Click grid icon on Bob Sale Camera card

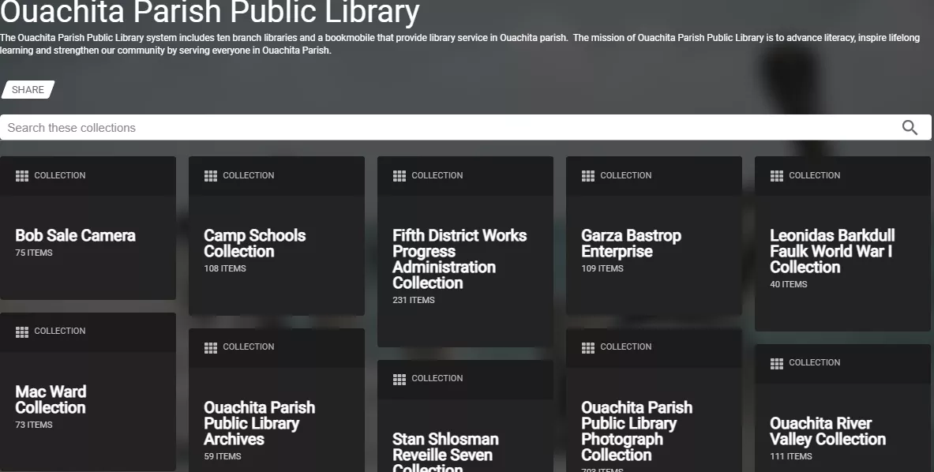click(x=22, y=175)
